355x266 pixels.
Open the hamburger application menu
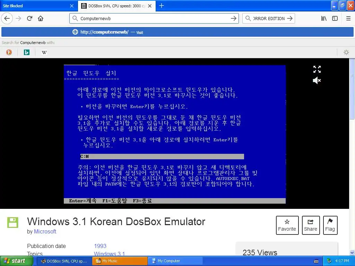348,18
